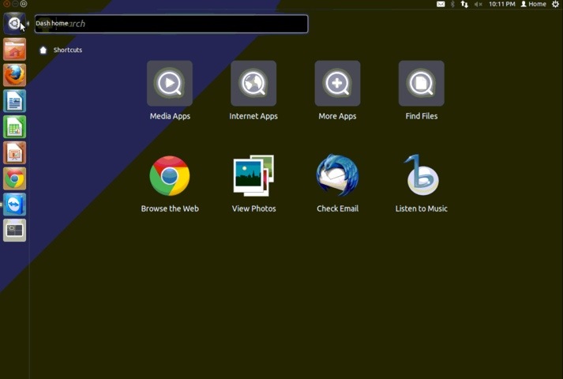
Task: Open the Find Files shortcut
Action: pos(421,84)
